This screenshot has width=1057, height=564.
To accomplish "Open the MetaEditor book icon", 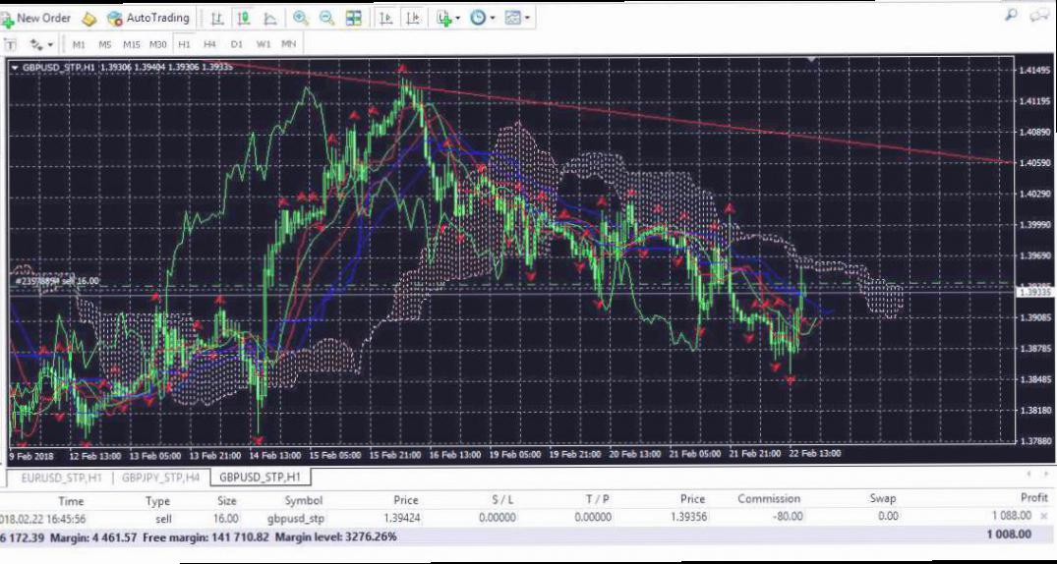I will click(88, 19).
